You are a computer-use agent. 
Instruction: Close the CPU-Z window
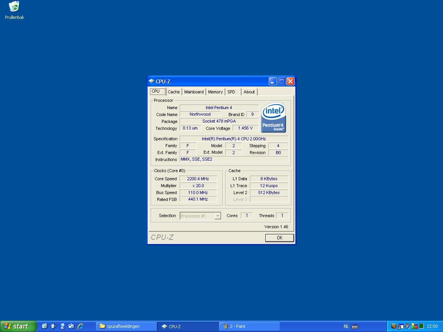[290, 81]
